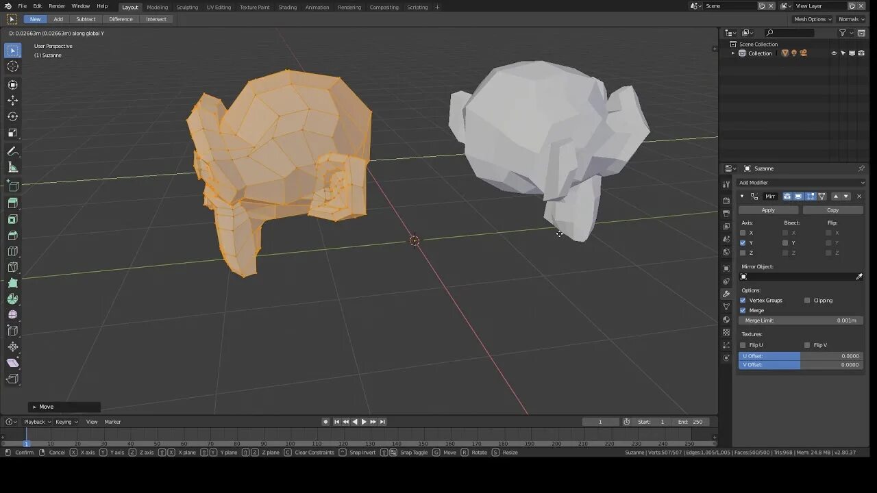Activate the 3D Cursor tool
Image resolution: width=877 pixels, height=493 pixels.
tap(12, 66)
